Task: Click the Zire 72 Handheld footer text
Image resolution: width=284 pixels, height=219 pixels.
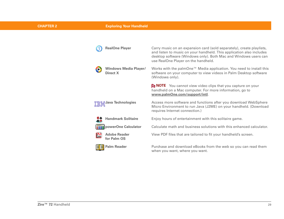Action: 54,204
